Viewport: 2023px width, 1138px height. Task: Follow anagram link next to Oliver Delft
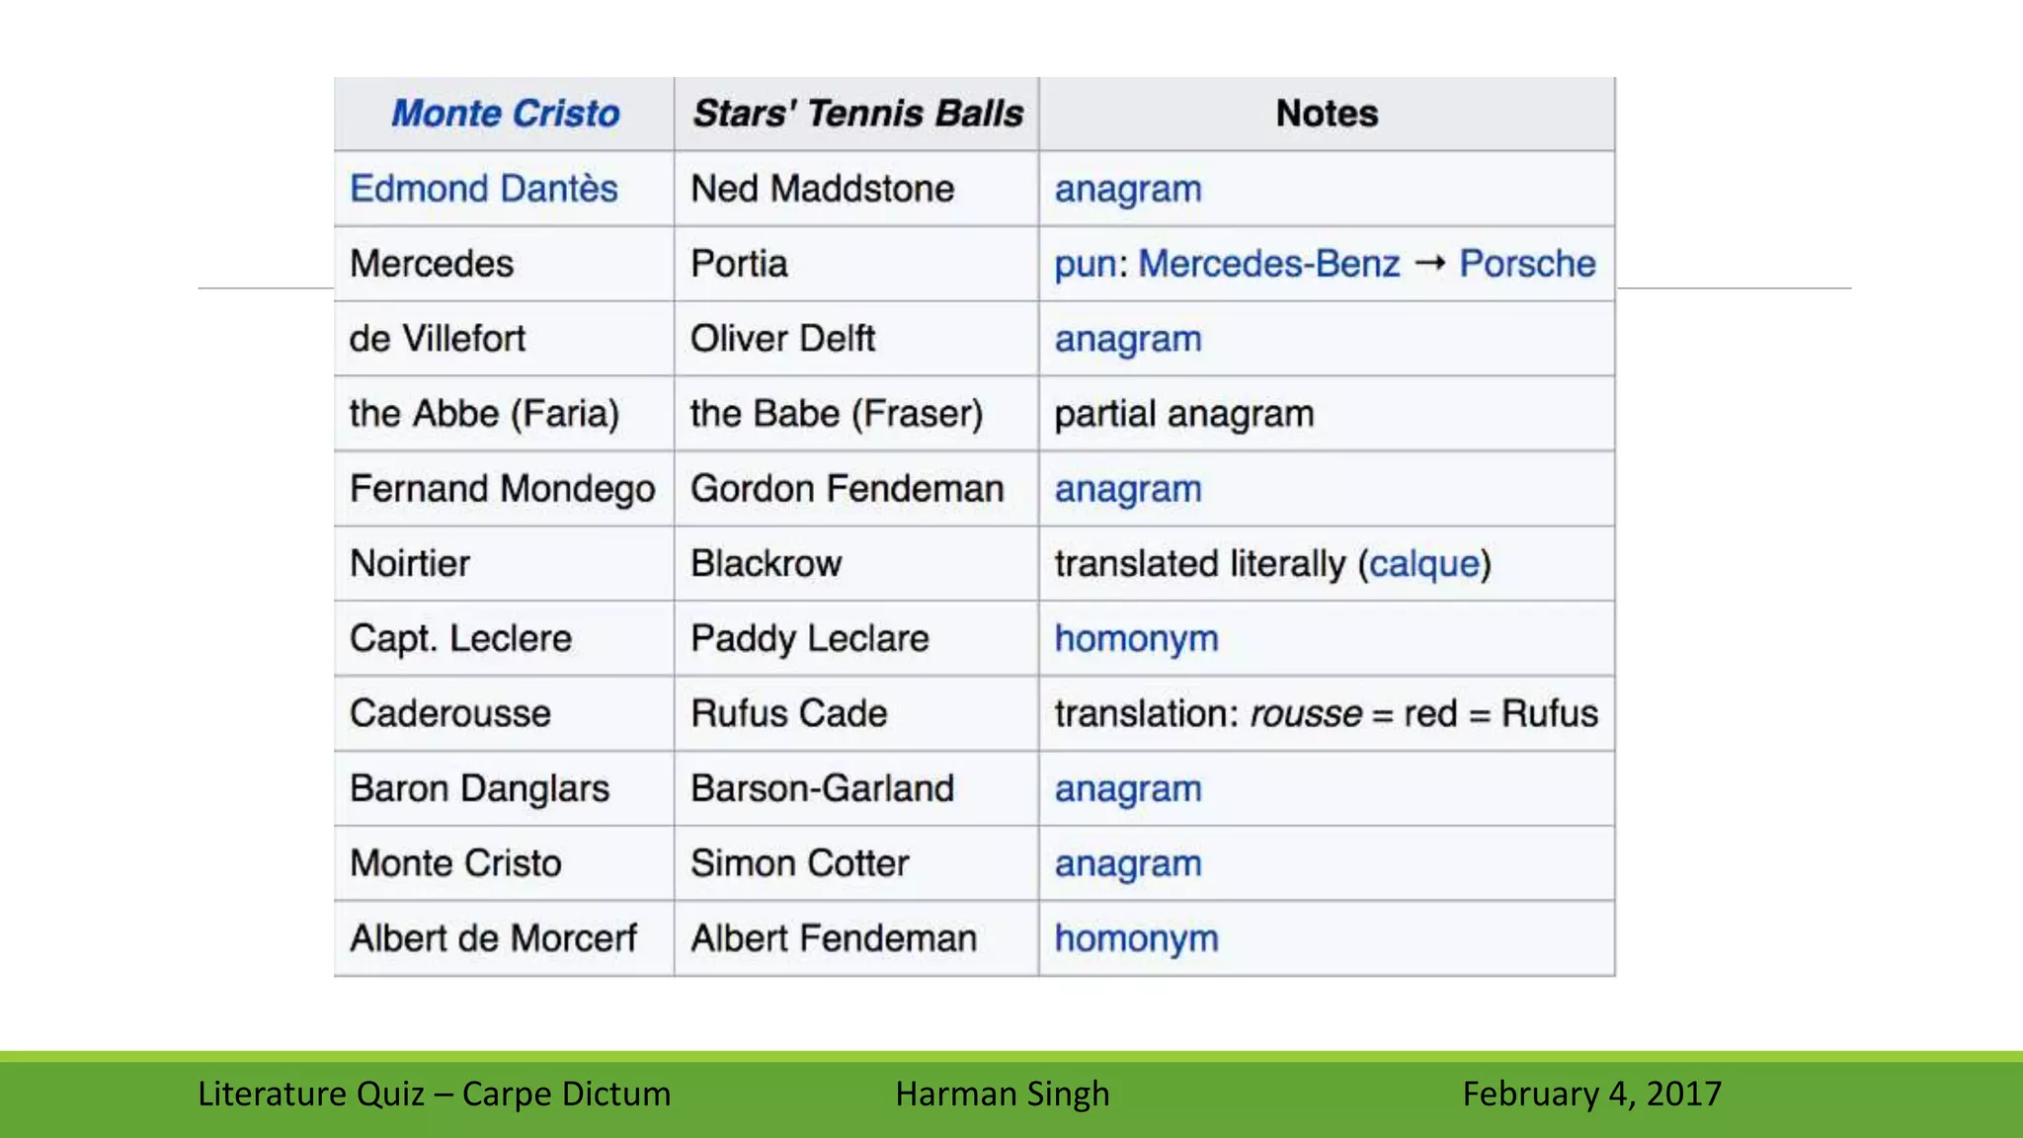point(1128,339)
